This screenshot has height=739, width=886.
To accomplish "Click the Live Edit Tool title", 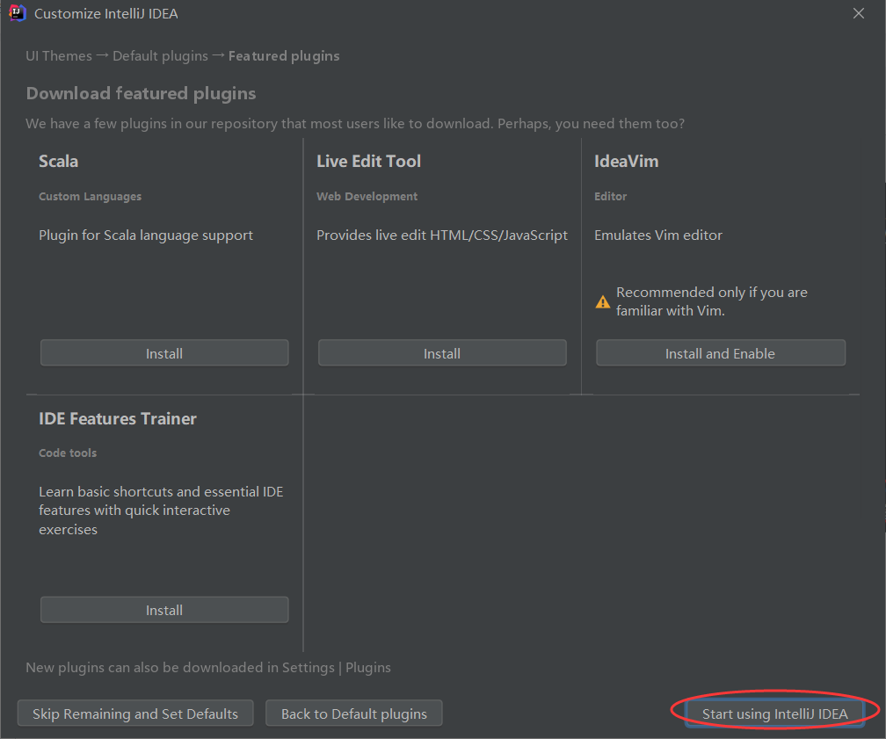I will [368, 161].
